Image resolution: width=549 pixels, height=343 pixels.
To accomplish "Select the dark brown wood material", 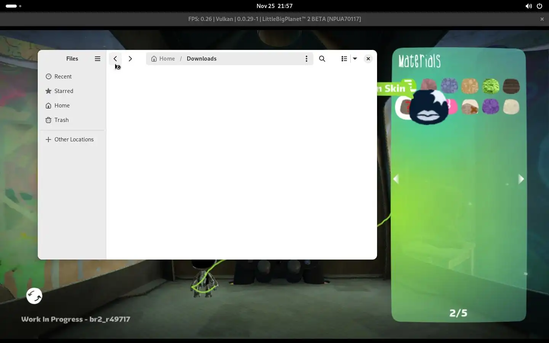I will coord(511,86).
